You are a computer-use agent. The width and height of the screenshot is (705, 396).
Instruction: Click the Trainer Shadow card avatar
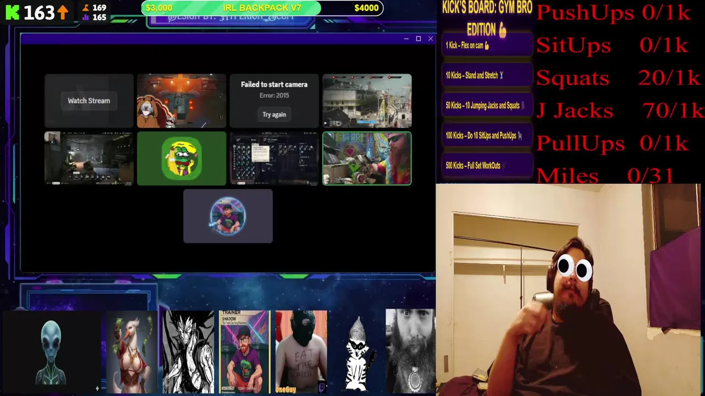point(244,352)
